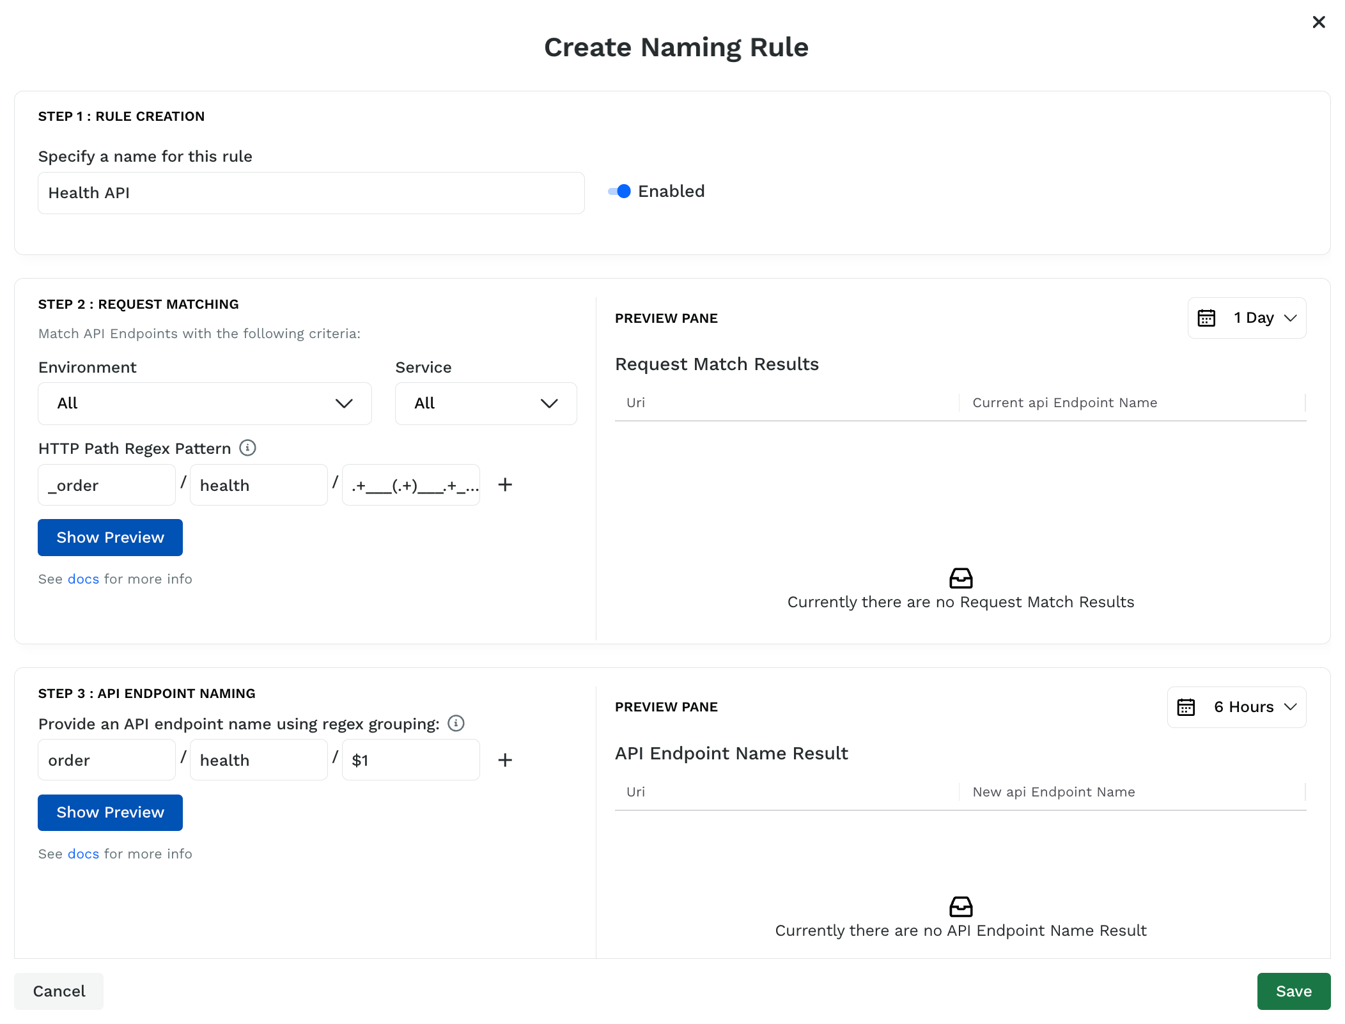Close the Create Naming Rule dialog
Image resolution: width=1345 pixels, height=1024 pixels.
point(1319,22)
